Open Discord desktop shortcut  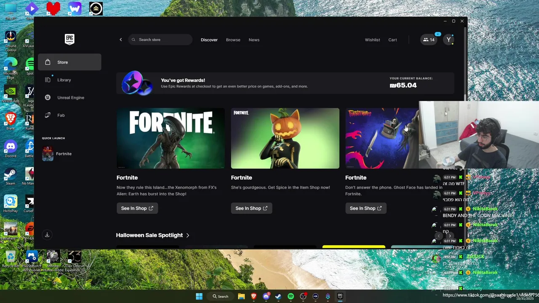point(11,149)
